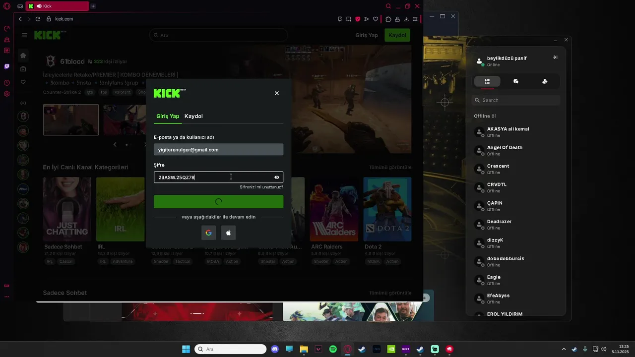Select friend Deadrazer
Image resolution: width=635 pixels, height=357 pixels.
point(516,225)
